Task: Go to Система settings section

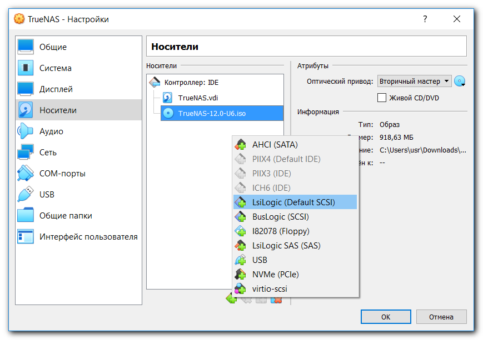Action: (x=55, y=68)
